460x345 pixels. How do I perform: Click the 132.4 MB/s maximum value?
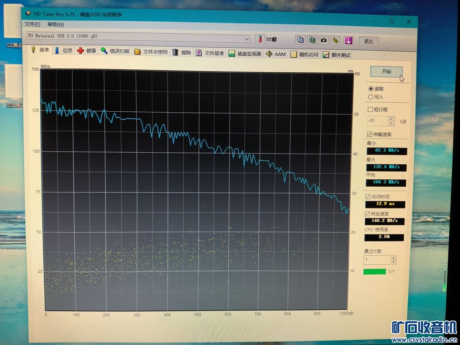click(386, 167)
